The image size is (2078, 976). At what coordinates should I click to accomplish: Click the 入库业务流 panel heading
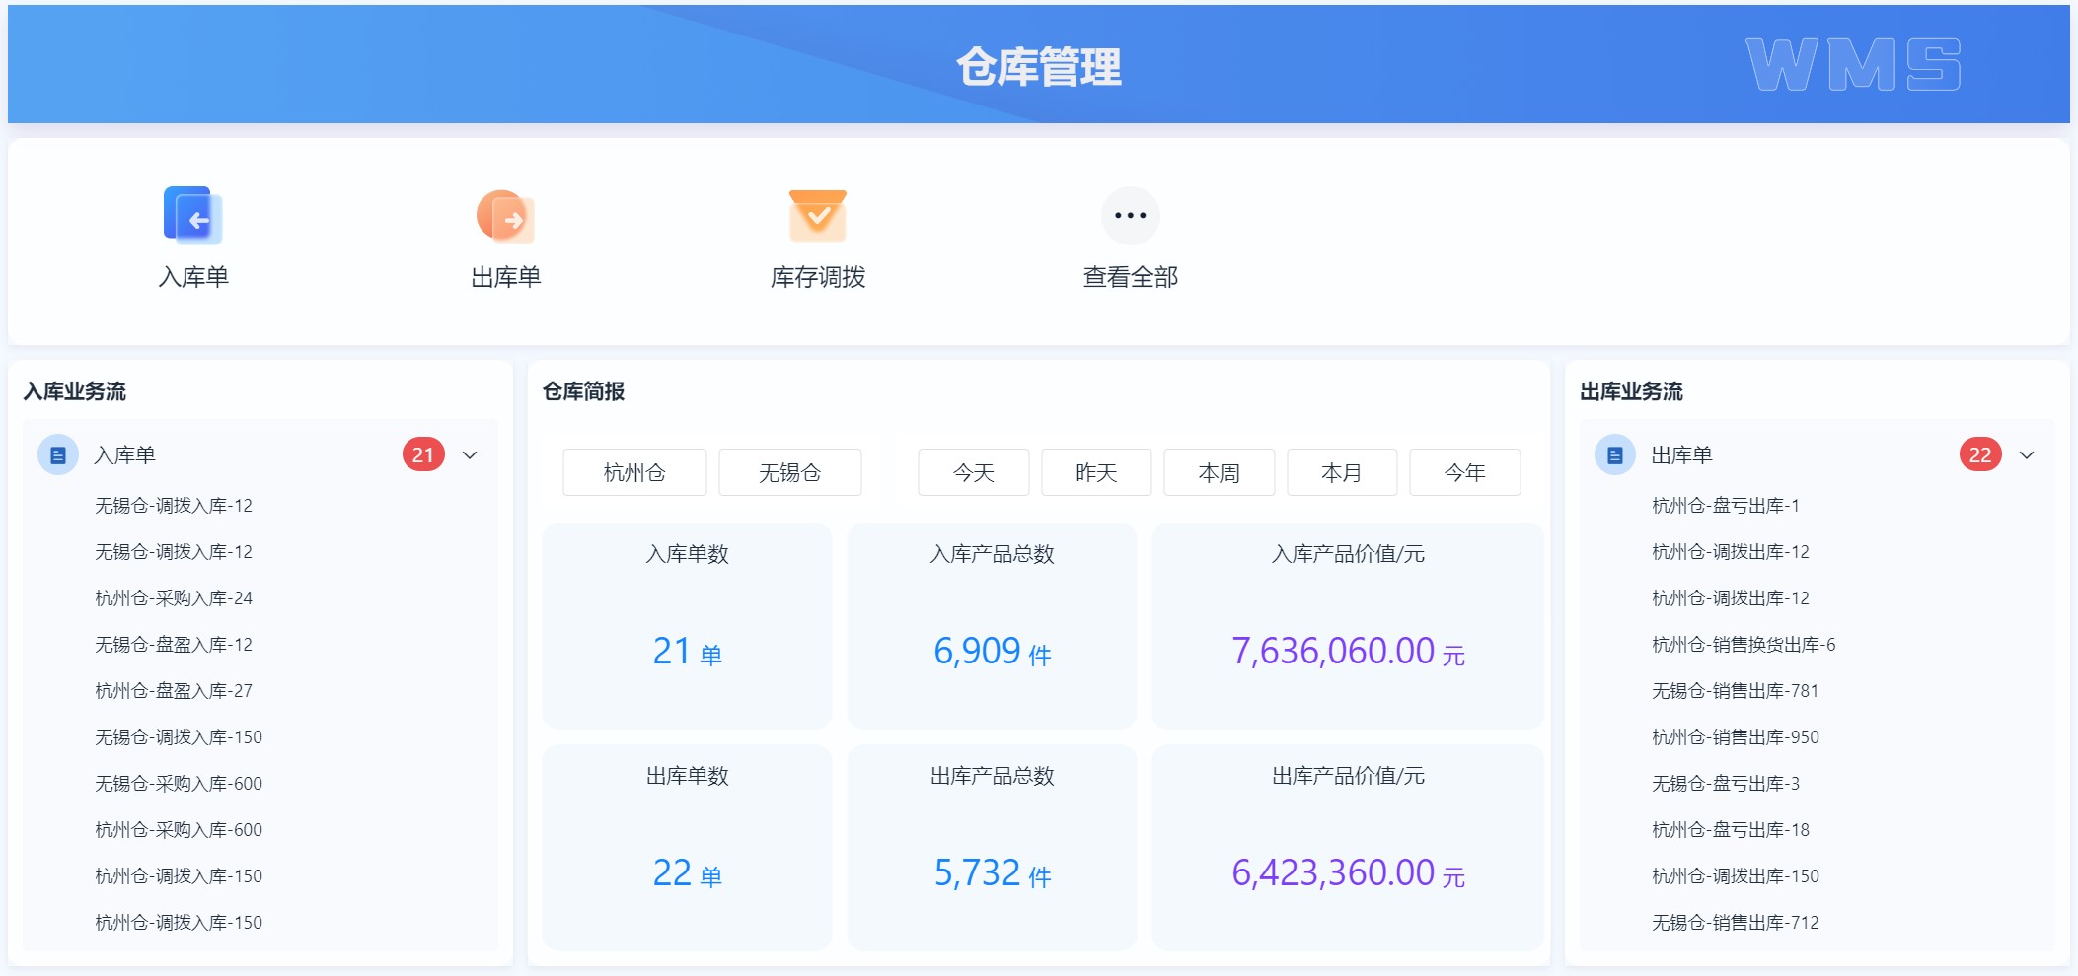75,391
